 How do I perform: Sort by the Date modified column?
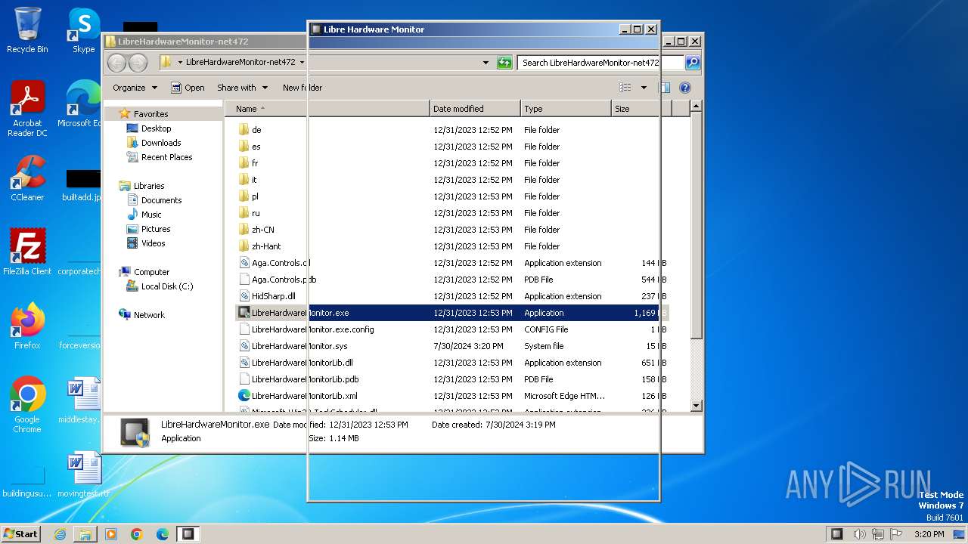(x=475, y=109)
